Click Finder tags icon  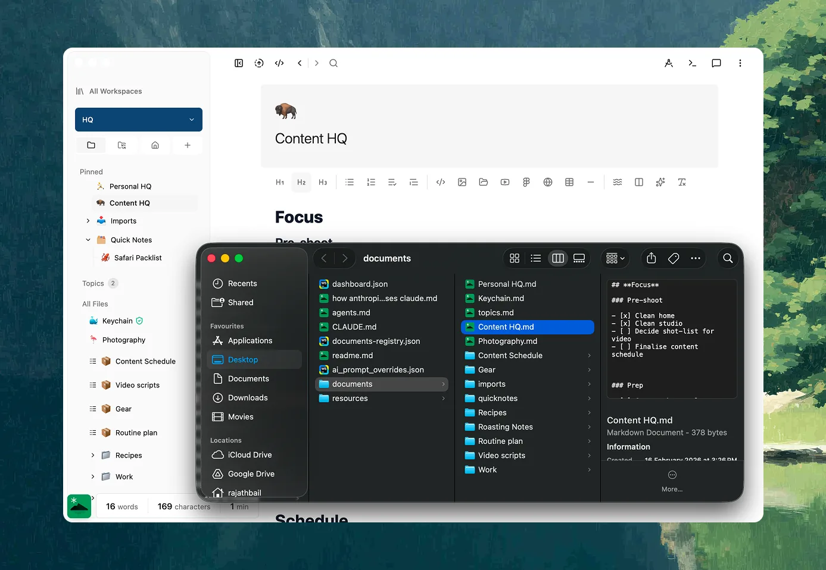pyautogui.click(x=674, y=258)
